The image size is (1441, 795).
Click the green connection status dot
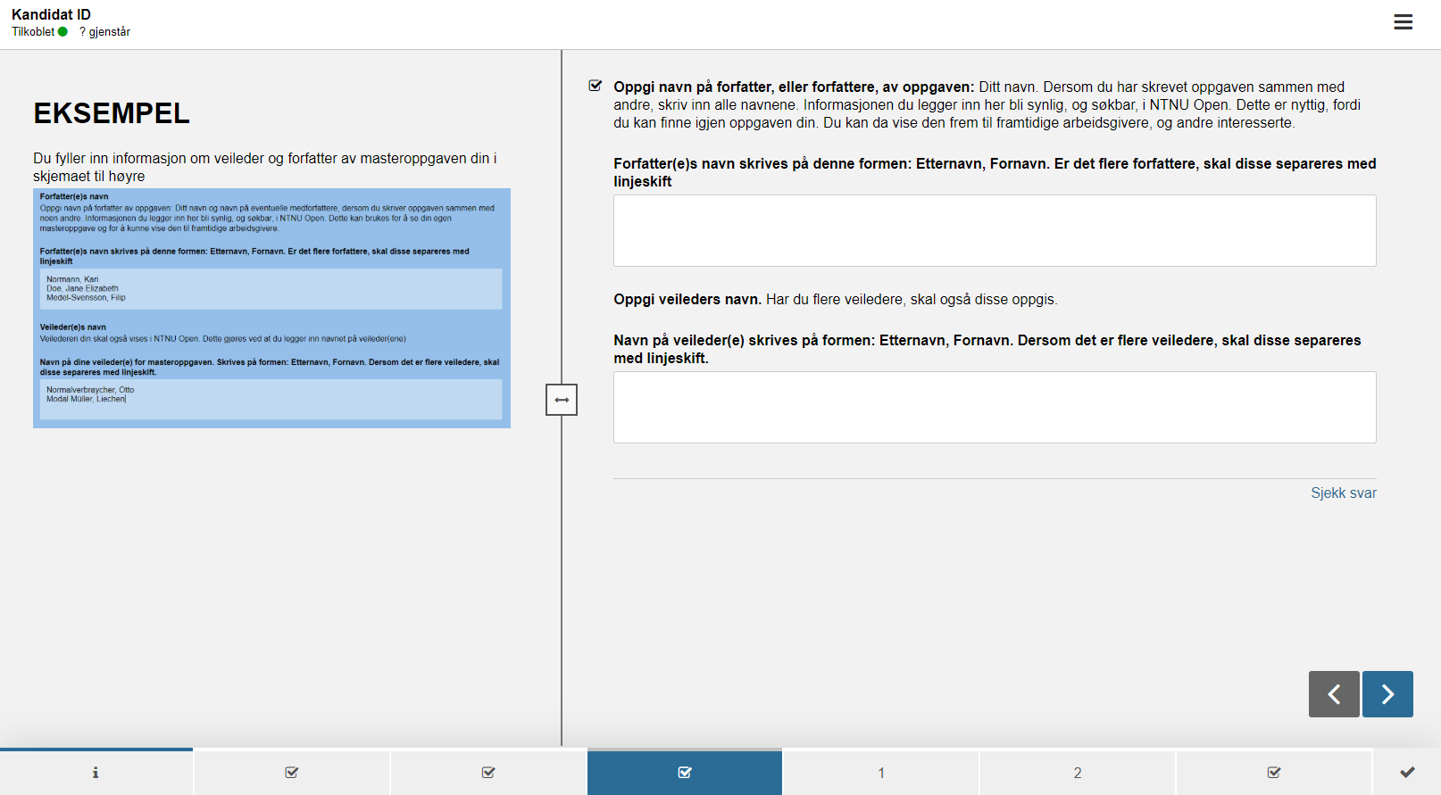pos(62,32)
